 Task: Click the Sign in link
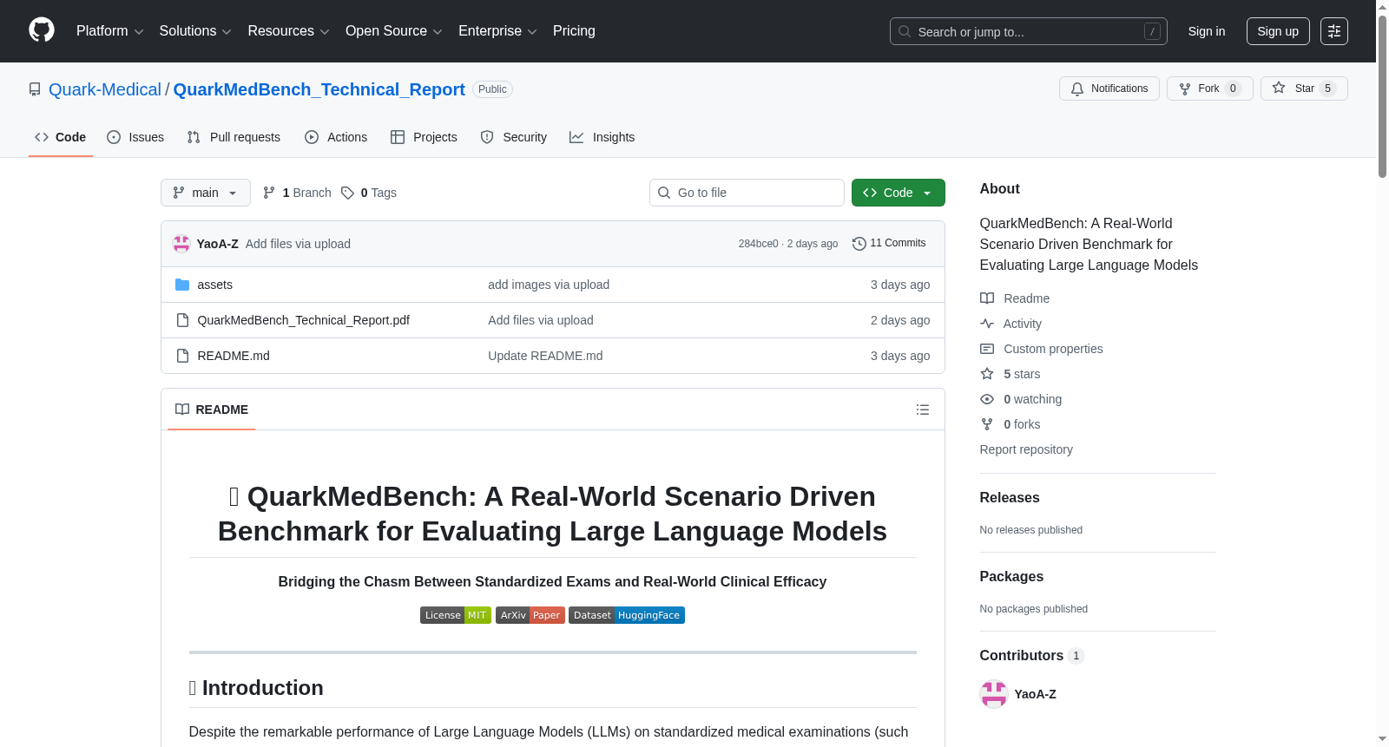pos(1207,31)
